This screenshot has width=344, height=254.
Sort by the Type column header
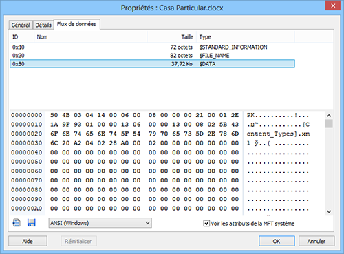[x=246, y=37]
